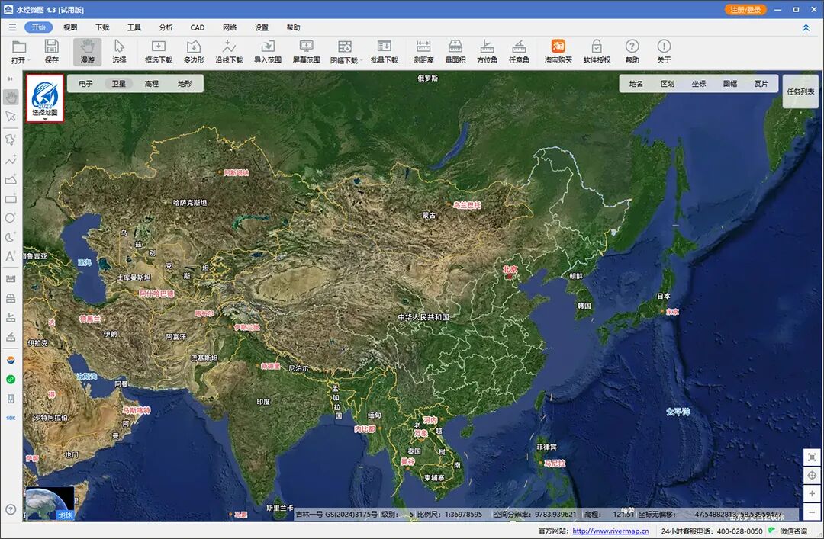824x539 pixels.
Task: Click the arrow select icon in left sidebar
Action: click(x=11, y=117)
